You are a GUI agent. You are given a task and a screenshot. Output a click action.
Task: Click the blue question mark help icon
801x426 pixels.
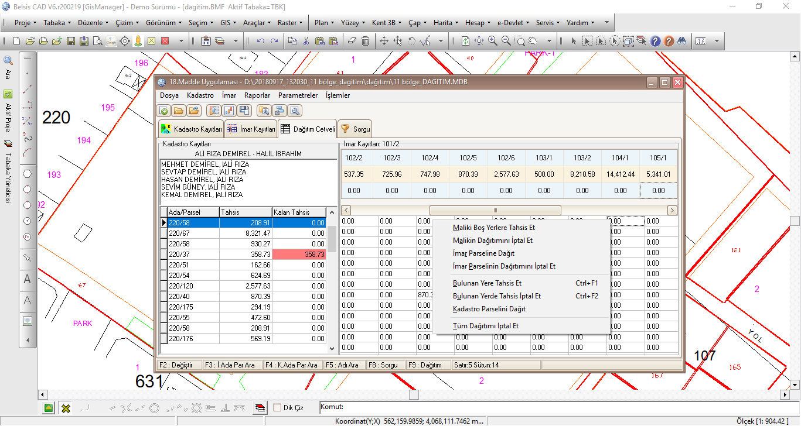[655, 41]
